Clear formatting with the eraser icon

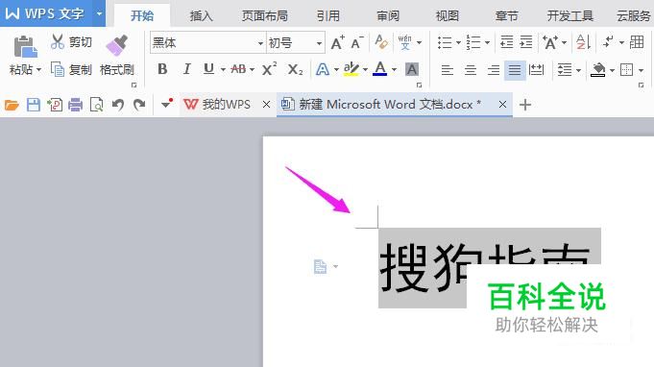(381, 42)
